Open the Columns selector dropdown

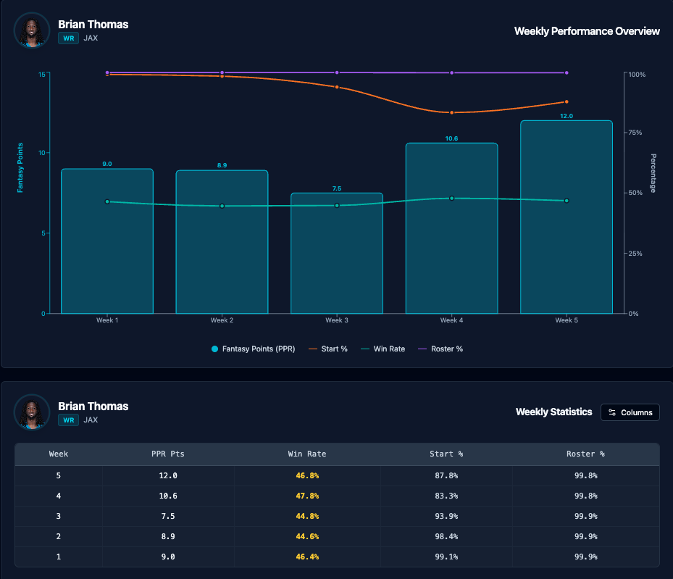coord(630,412)
